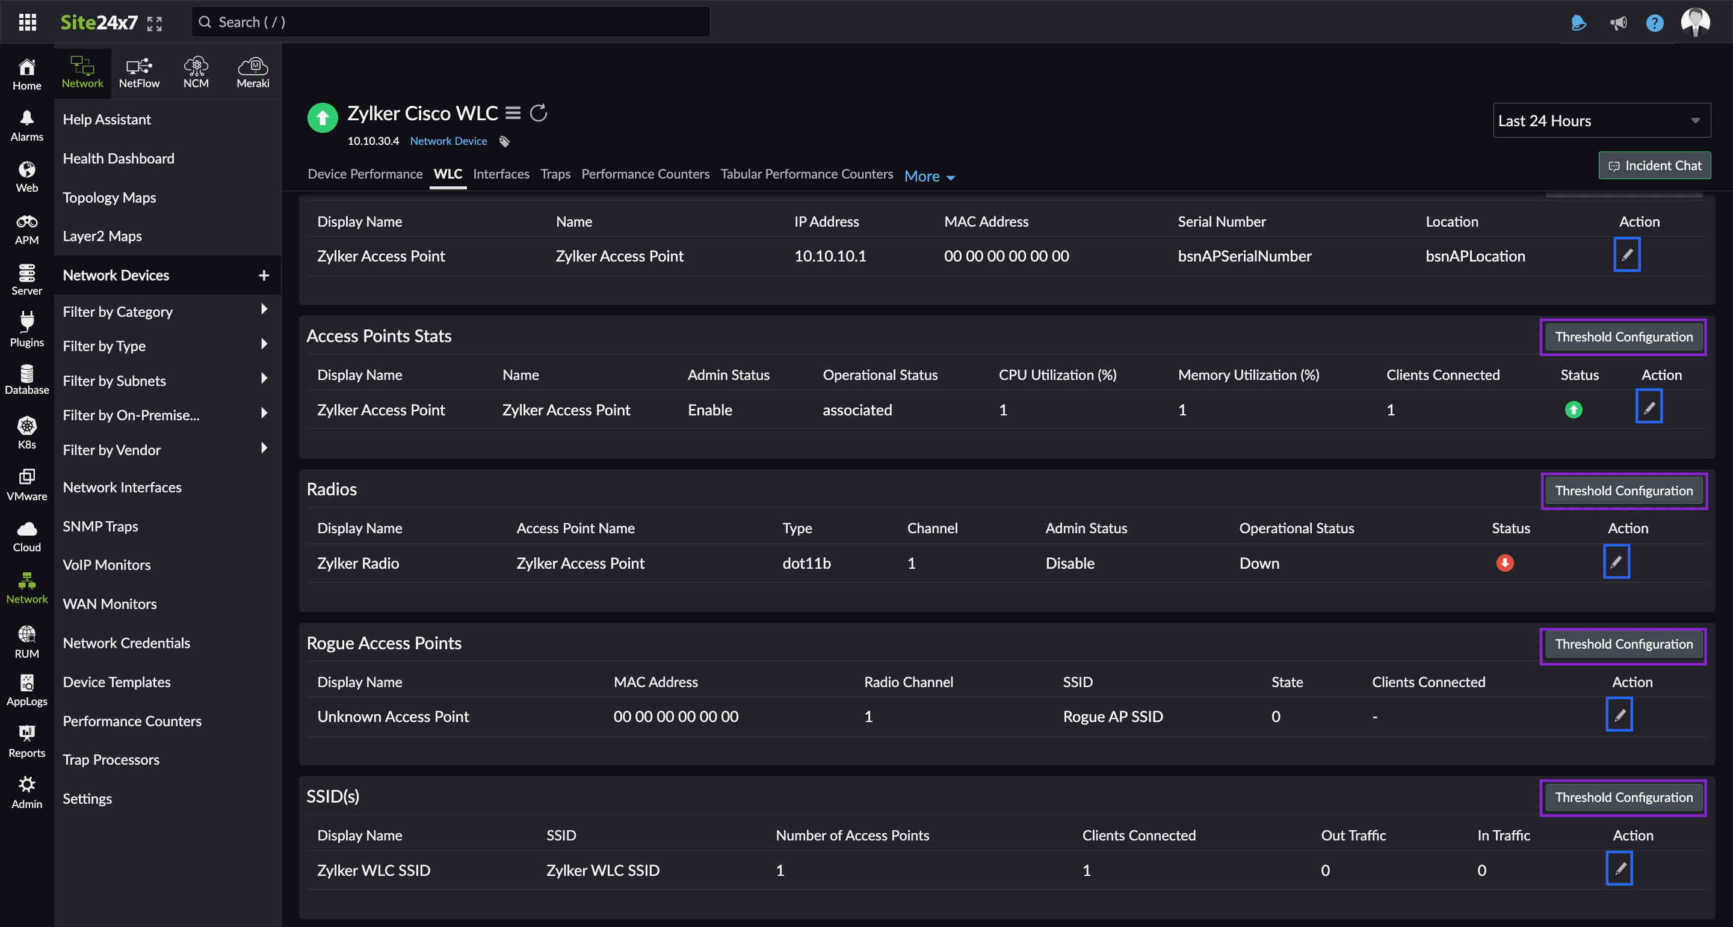Switch to NCM module

coord(196,72)
